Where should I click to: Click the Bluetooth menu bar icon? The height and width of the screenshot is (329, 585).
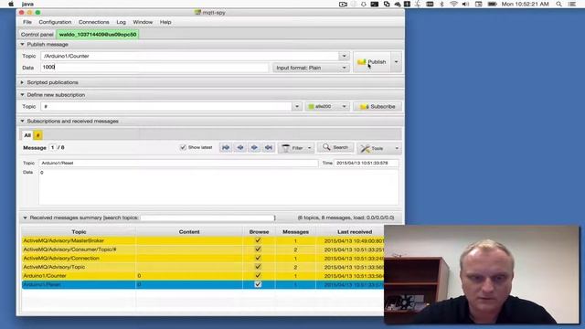click(441, 4)
